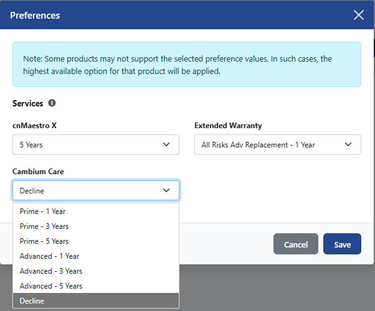Choose the Advanced - 3 Years option
Viewport: 375px width, 311px height.
(51, 271)
